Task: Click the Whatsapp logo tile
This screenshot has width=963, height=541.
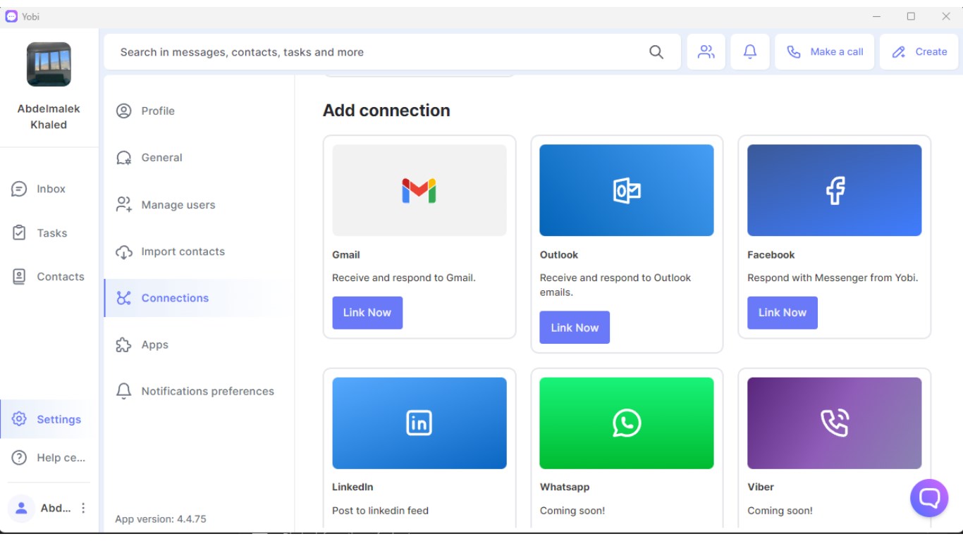Action: coord(627,423)
